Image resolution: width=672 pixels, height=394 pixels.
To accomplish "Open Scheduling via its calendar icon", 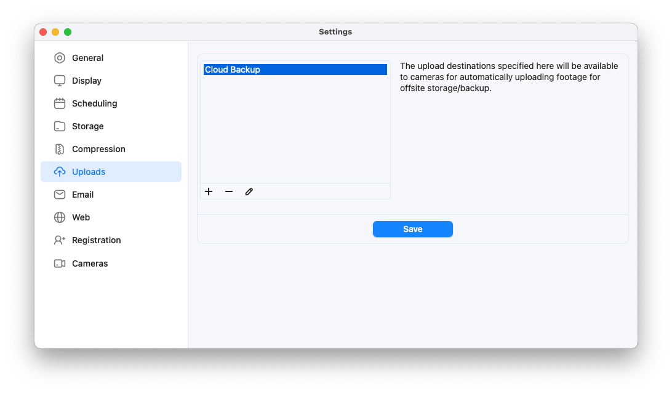I will (60, 103).
